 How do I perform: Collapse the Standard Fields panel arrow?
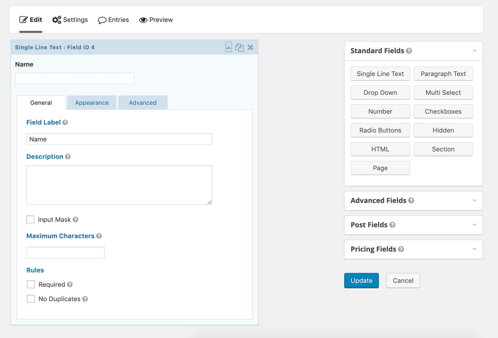pyautogui.click(x=475, y=51)
